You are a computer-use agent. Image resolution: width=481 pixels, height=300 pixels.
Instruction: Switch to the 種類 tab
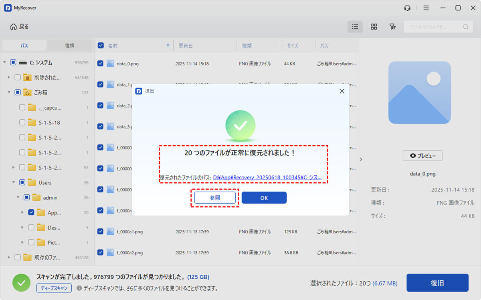coord(70,46)
